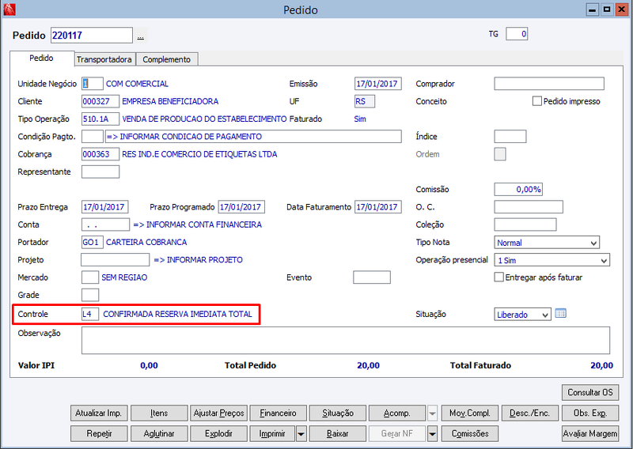Switch to the Transportadora tab
The height and width of the screenshot is (449, 633).
coord(104,59)
